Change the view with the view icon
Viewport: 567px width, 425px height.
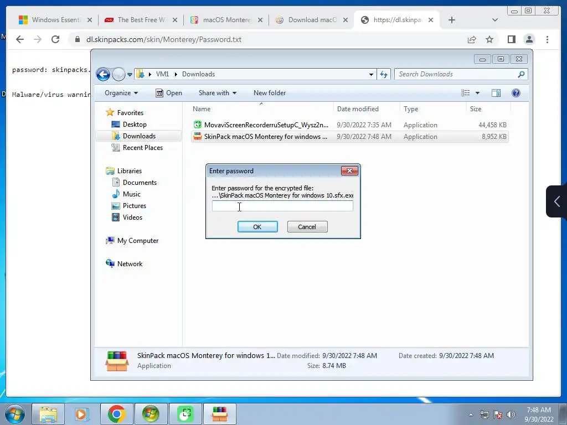(465, 93)
